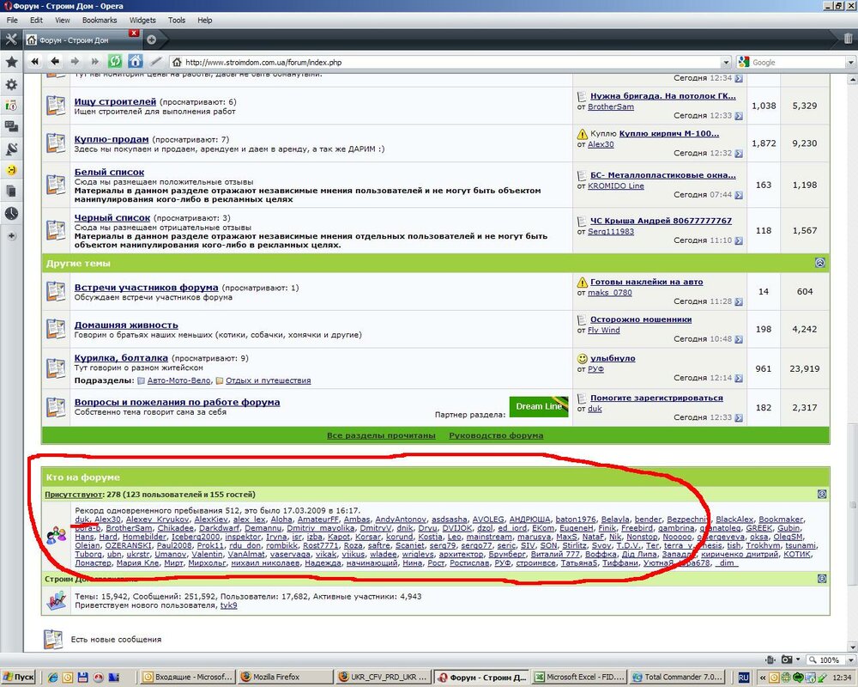This screenshot has height=687, width=858.
Task: Open the zoom 100% dropdown
Action: 849,660
